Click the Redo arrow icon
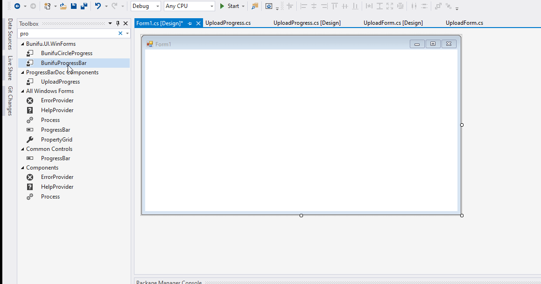Image resolution: width=541 pixels, height=284 pixels. [114, 6]
